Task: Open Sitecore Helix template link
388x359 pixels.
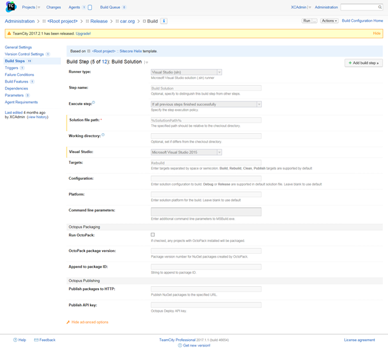Action: click(x=131, y=51)
